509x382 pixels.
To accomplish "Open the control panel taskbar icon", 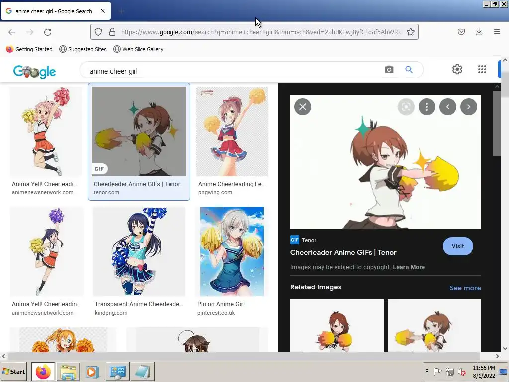I will coord(117,372).
